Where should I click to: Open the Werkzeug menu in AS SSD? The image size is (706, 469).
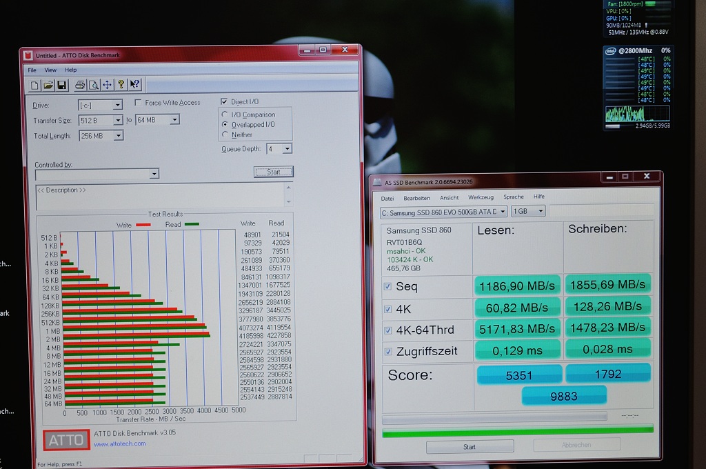pos(481,197)
